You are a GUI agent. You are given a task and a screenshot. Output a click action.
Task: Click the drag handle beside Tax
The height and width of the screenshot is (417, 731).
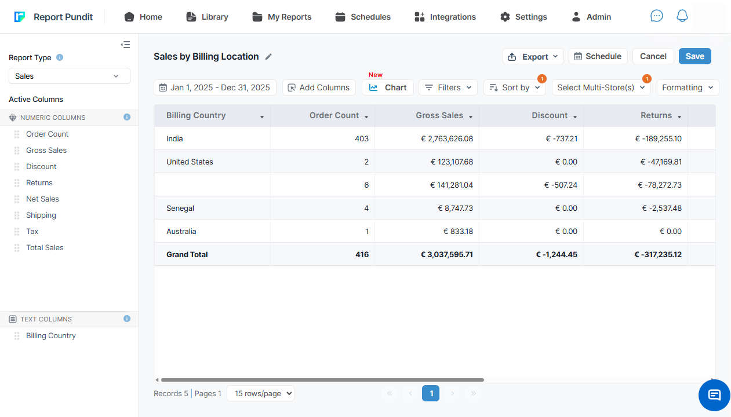[17, 231]
